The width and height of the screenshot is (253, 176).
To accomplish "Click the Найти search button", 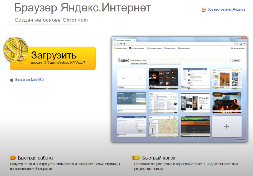I will coord(236,60).
